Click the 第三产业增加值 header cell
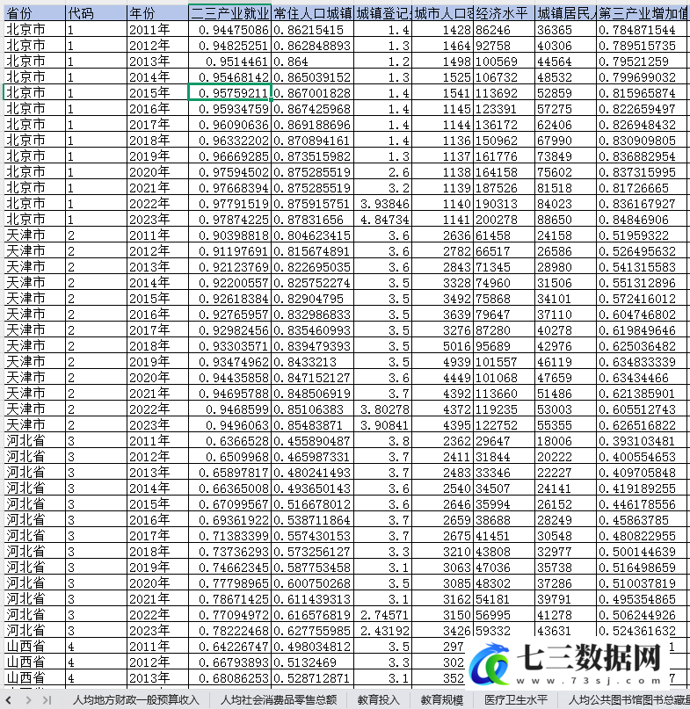The image size is (690, 709). click(643, 13)
